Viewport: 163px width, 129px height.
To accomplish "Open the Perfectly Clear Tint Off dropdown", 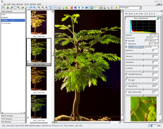I will [x=152, y=47].
